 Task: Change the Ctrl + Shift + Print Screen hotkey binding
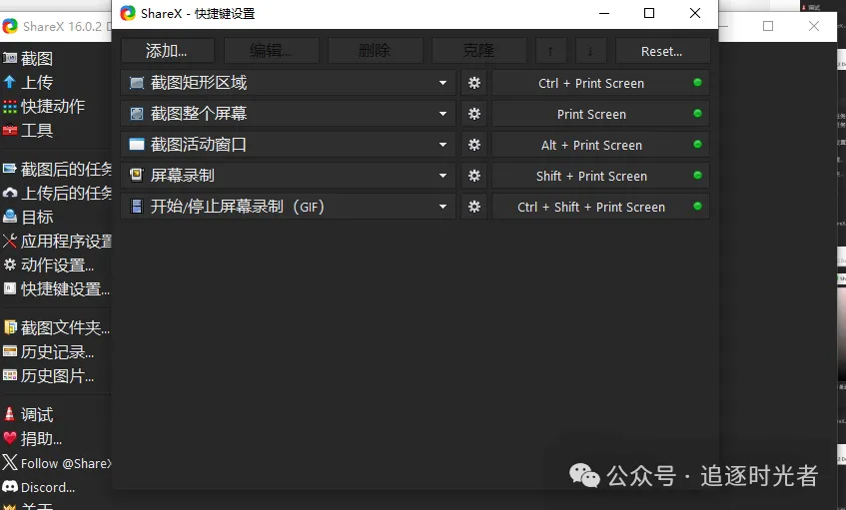coord(600,207)
